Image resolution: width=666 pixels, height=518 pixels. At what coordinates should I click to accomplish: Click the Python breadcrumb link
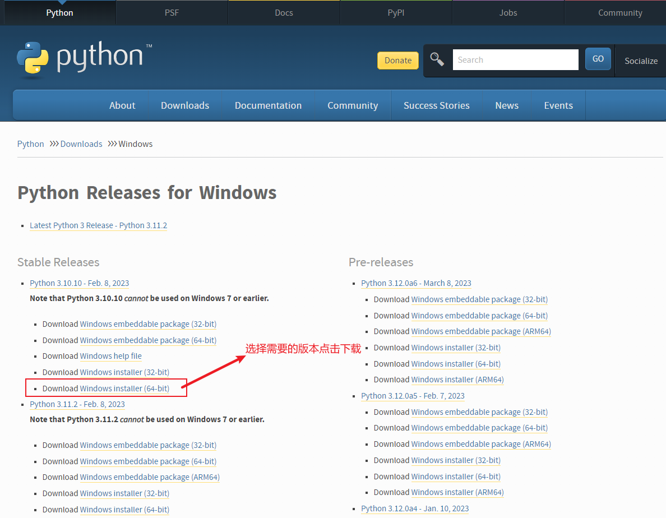(31, 144)
